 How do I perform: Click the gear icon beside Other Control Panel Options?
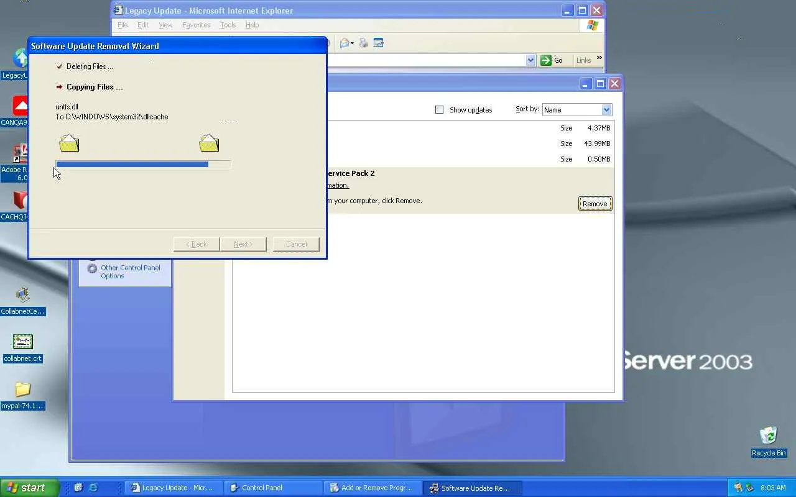coord(92,269)
